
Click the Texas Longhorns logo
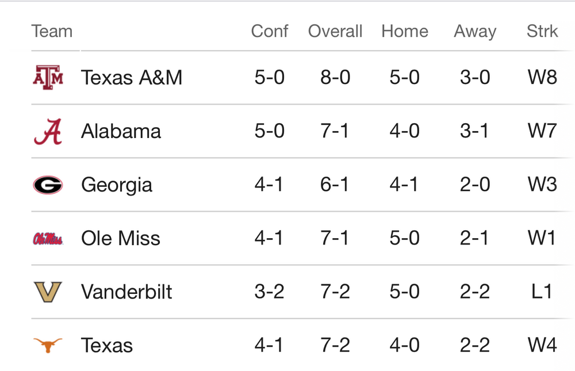click(48, 345)
